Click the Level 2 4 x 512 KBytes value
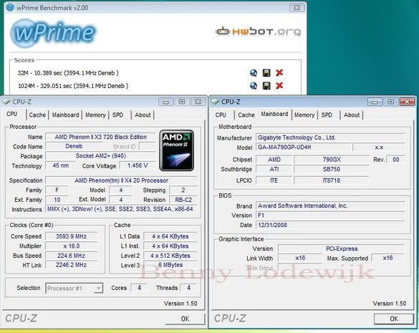Image resolution: width=419 pixels, height=333 pixels. coord(170,256)
